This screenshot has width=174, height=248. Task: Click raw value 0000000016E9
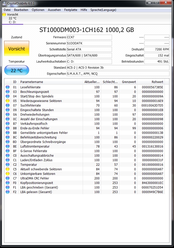point(153,101)
